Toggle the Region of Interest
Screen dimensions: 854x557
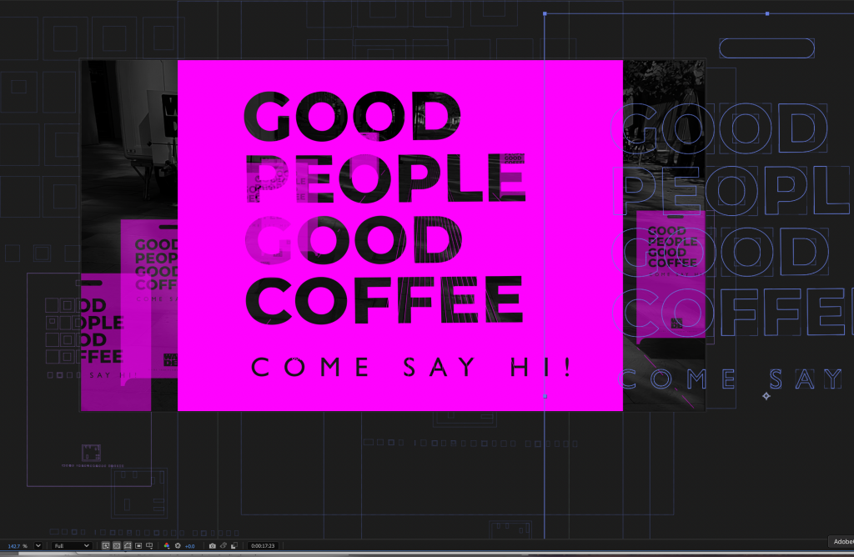click(x=138, y=545)
